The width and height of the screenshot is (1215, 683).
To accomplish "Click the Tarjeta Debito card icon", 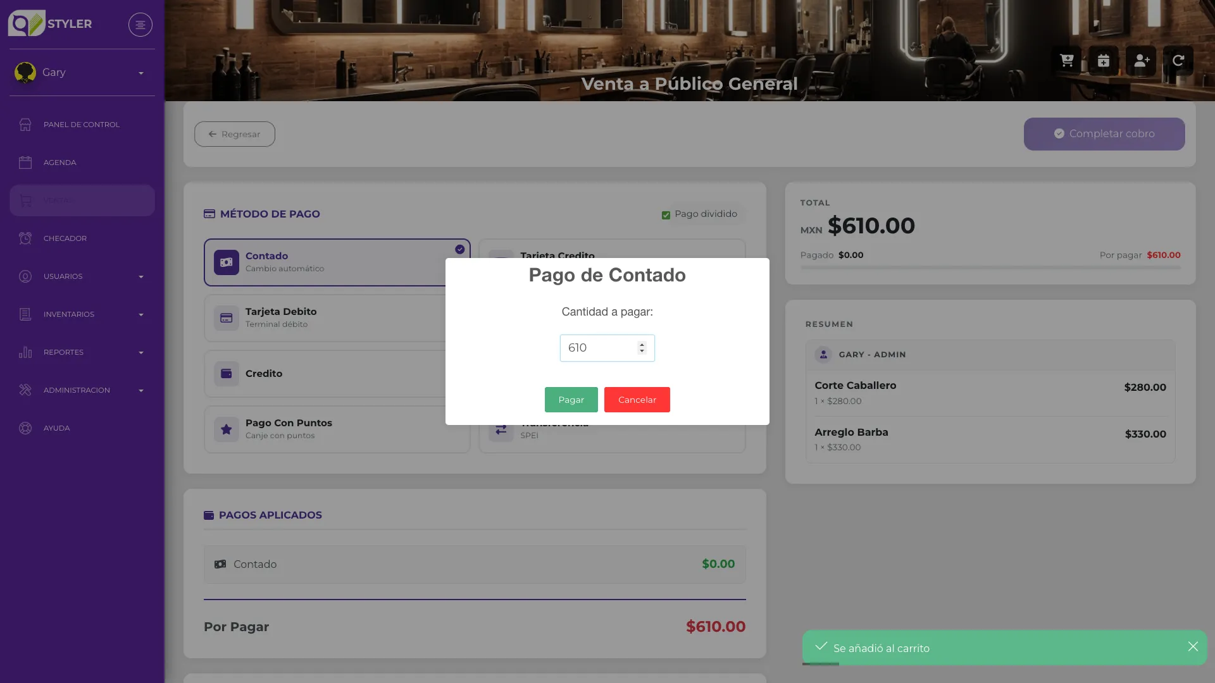I will 227,318.
